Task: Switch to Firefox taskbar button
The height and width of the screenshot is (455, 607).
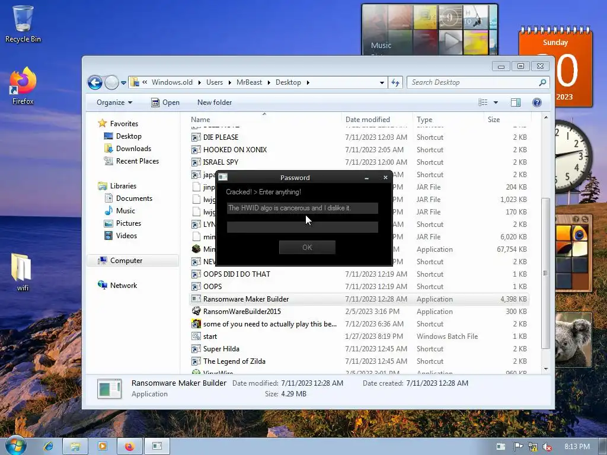Action: (x=130, y=446)
